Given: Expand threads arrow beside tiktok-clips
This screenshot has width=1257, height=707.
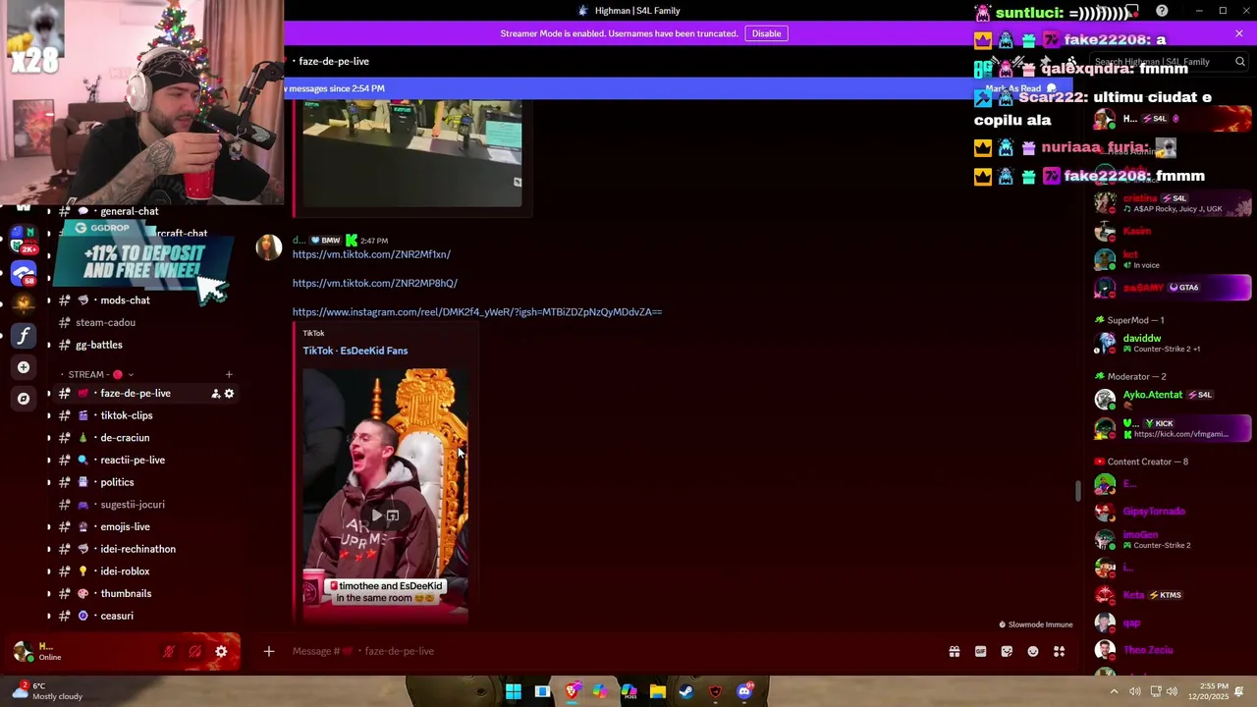Looking at the screenshot, I should (x=49, y=415).
